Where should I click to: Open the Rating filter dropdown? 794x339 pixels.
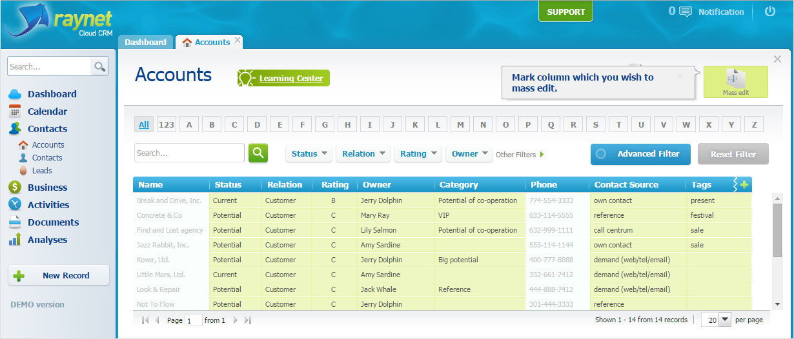(x=418, y=153)
